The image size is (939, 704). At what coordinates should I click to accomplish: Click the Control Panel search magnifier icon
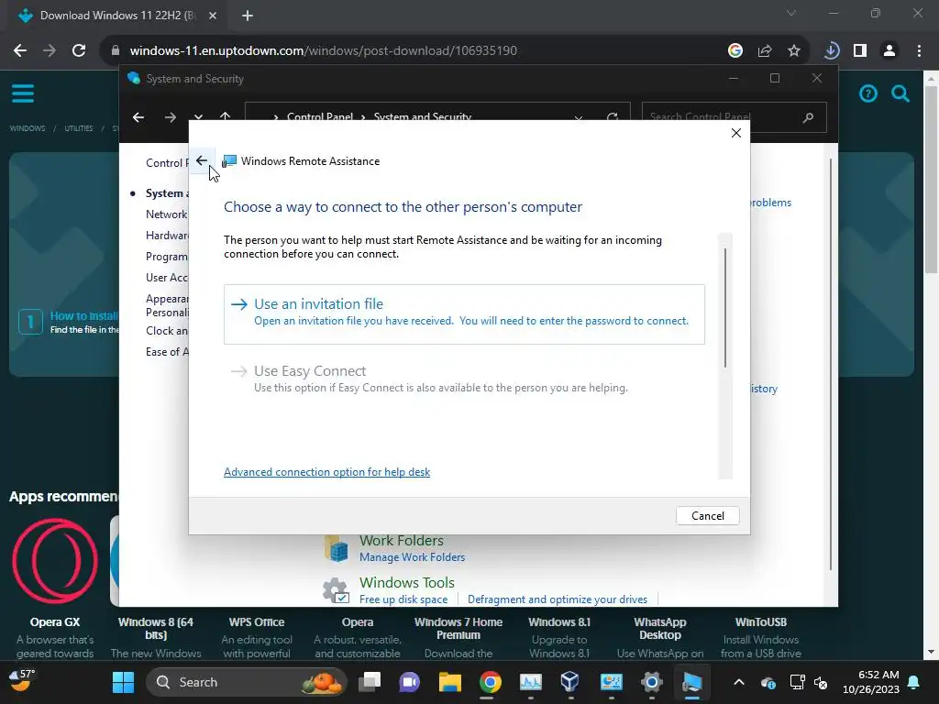809,117
